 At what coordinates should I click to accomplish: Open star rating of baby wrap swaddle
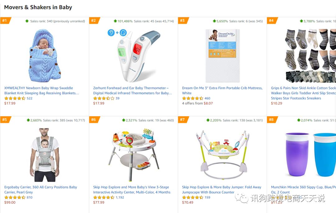15,98
